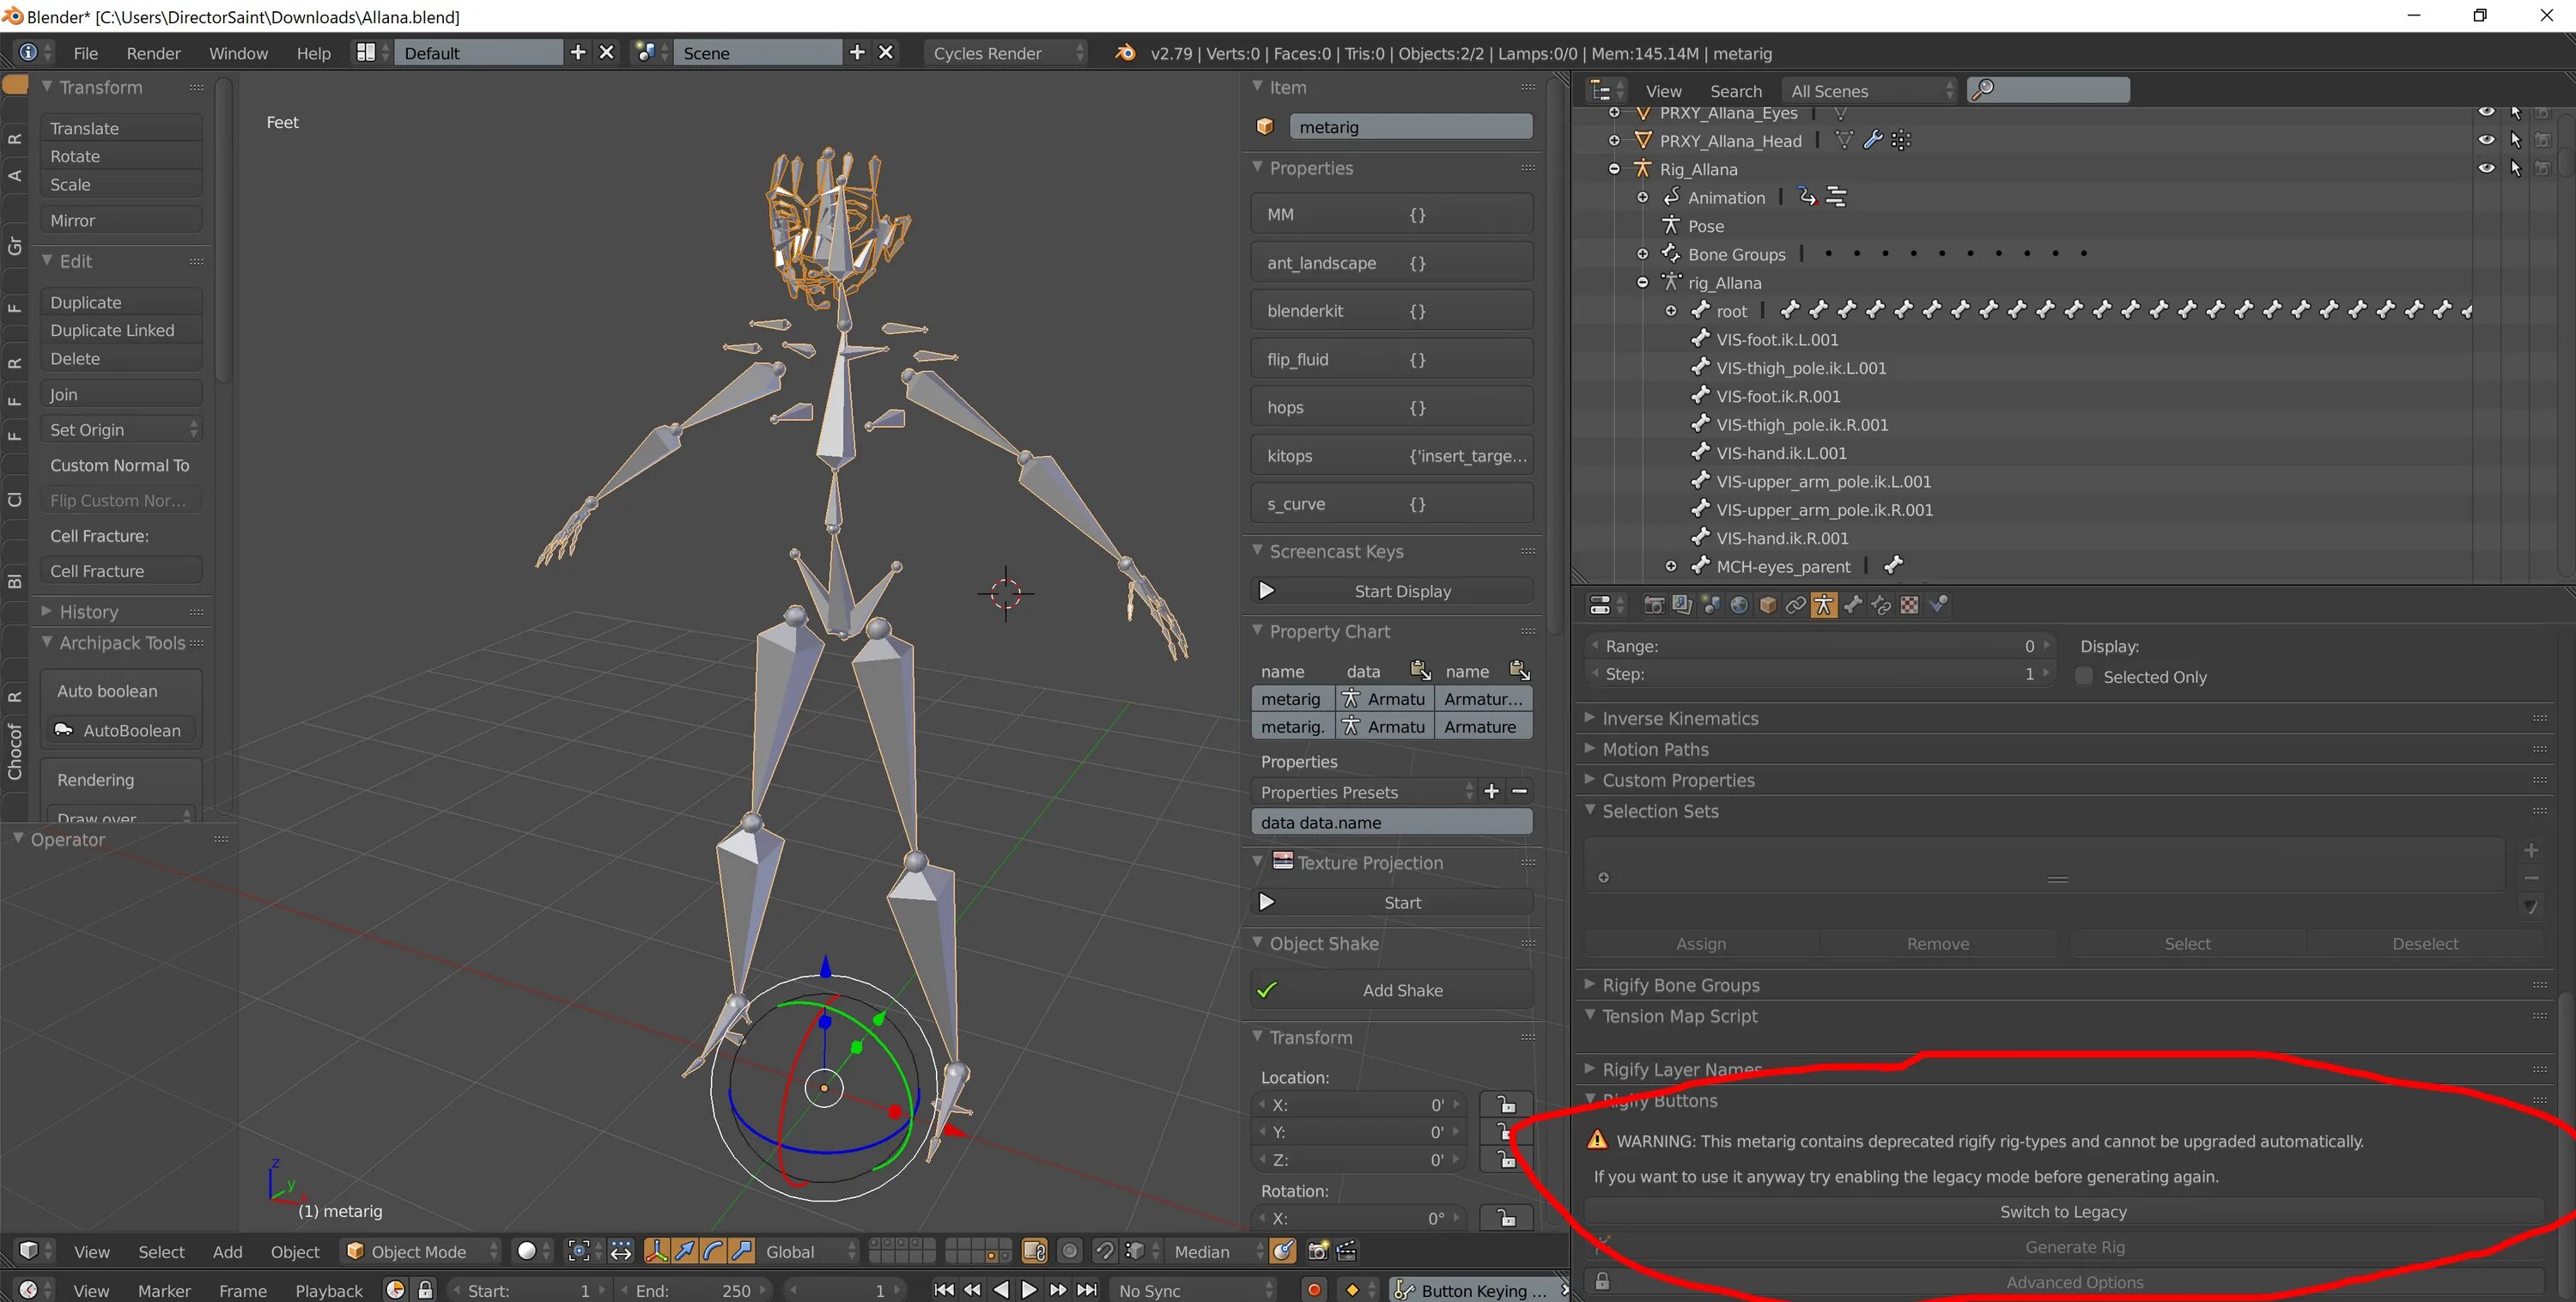Click the OpenGL render animation clapper icon

[x=1347, y=1251]
